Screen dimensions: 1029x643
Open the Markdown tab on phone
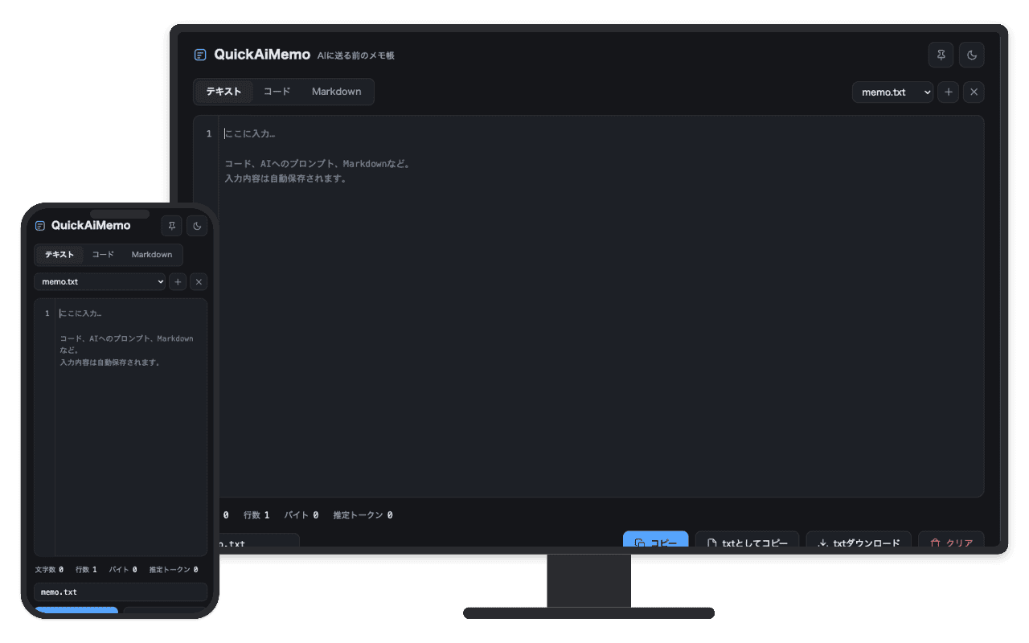pyautogui.click(x=152, y=255)
